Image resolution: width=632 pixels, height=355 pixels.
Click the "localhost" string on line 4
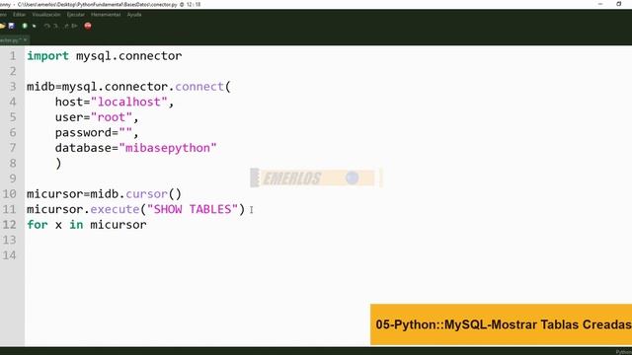click(x=129, y=102)
